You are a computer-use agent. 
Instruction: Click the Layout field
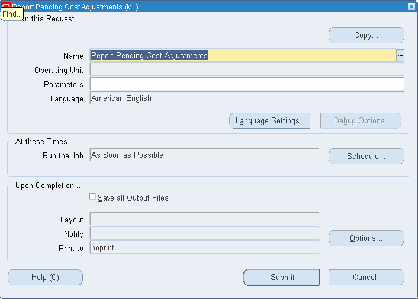click(204, 219)
